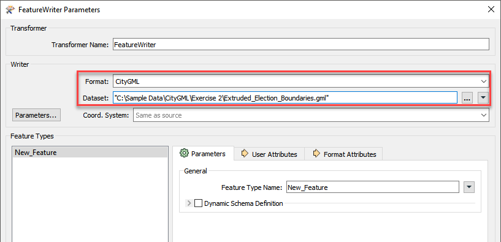Switch to the Parameters tab
This screenshot has height=242, width=501.
click(x=203, y=154)
